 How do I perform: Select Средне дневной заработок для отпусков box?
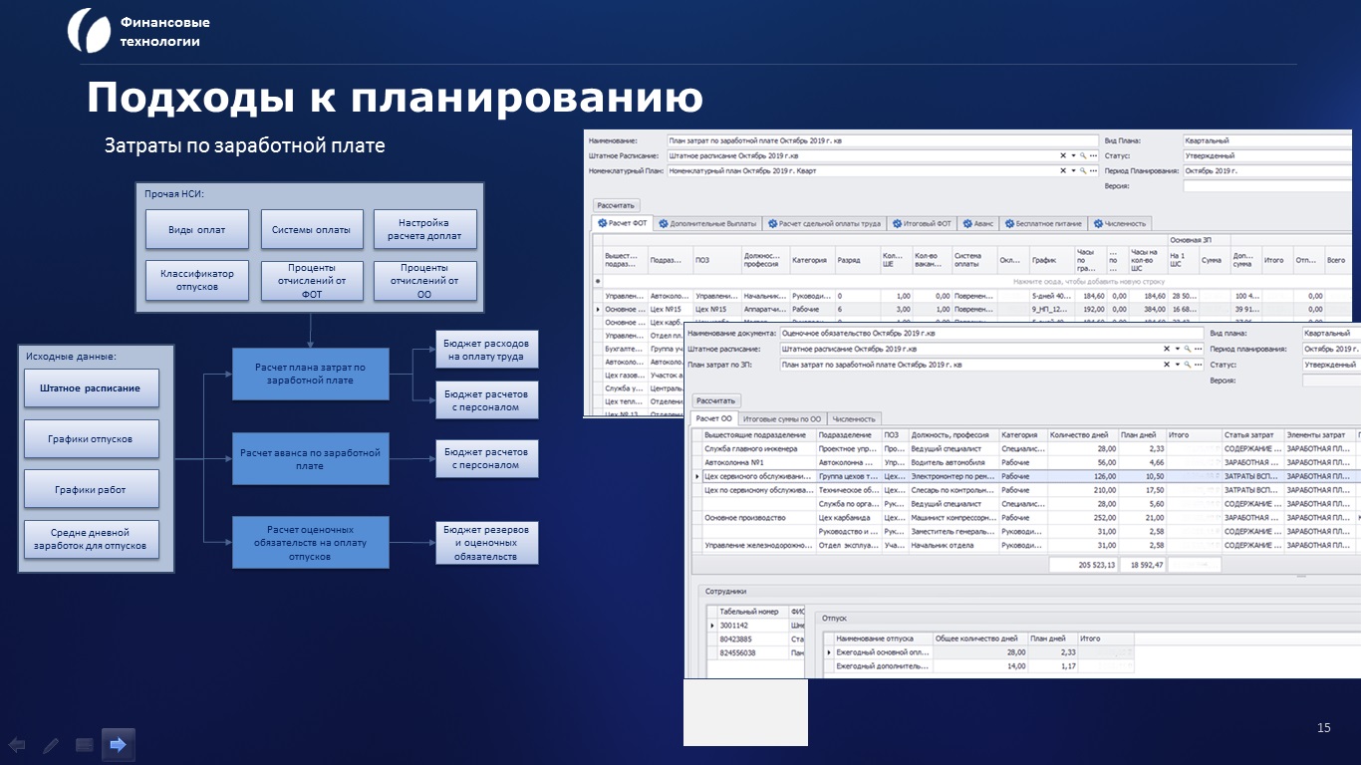[91, 539]
